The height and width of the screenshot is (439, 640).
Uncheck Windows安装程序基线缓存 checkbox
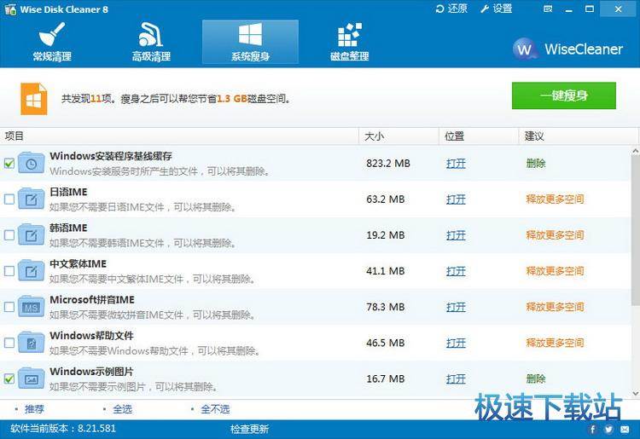click(9, 164)
